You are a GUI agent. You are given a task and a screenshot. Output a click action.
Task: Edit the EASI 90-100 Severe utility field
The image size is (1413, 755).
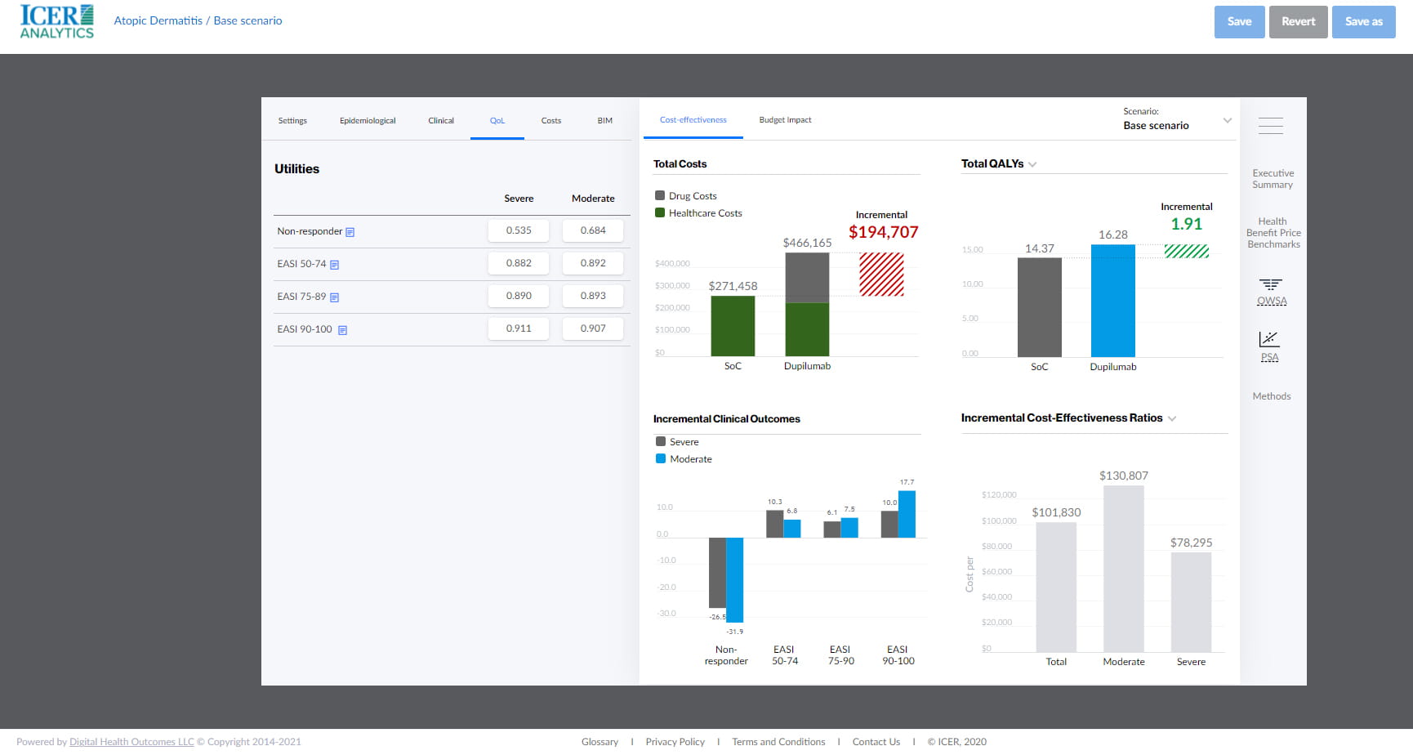click(519, 328)
